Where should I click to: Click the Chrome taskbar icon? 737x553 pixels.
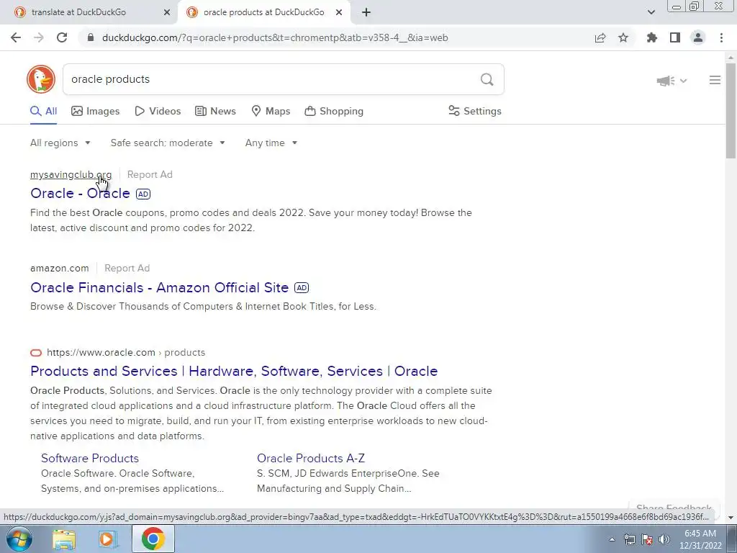[x=153, y=539]
